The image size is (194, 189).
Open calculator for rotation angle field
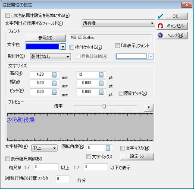pos(108,148)
